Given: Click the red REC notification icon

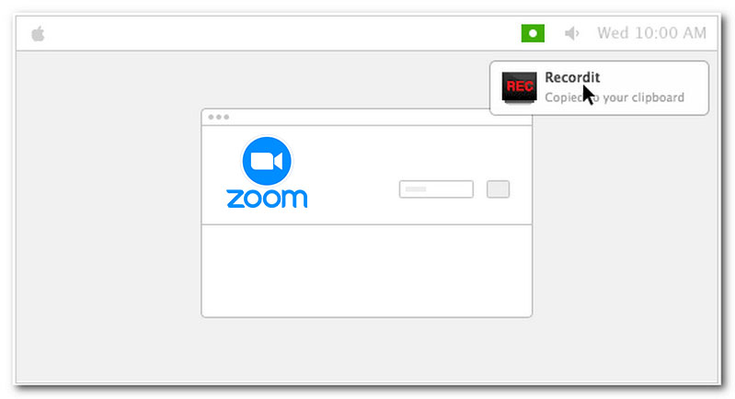Looking at the screenshot, I should pyautogui.click(x=519, y=87).
